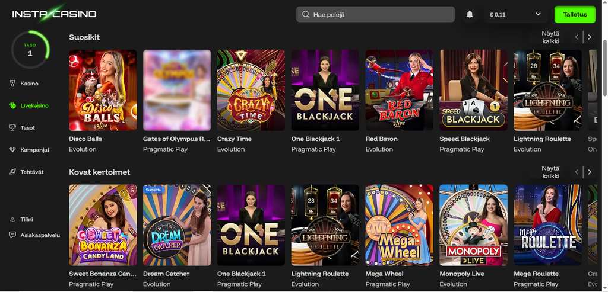Click the Tasot trophy icon

coord(13,127)
